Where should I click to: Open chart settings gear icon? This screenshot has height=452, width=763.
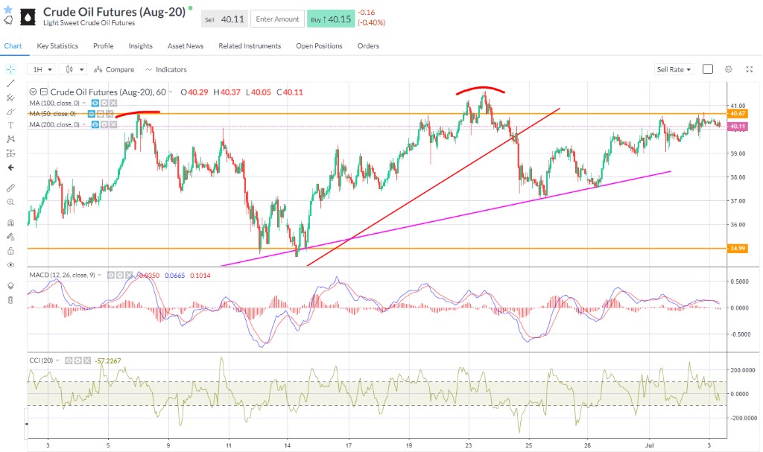pos(728,69)
